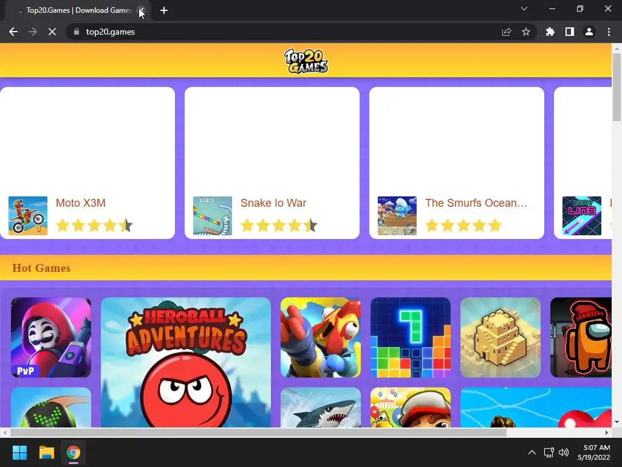This screenshot has width=622, height=467.
Task: Open a new tab with the plus button
Action: (164, 10)
